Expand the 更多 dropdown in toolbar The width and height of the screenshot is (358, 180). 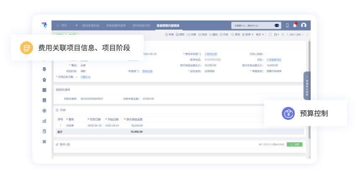[x=260, y=35]
